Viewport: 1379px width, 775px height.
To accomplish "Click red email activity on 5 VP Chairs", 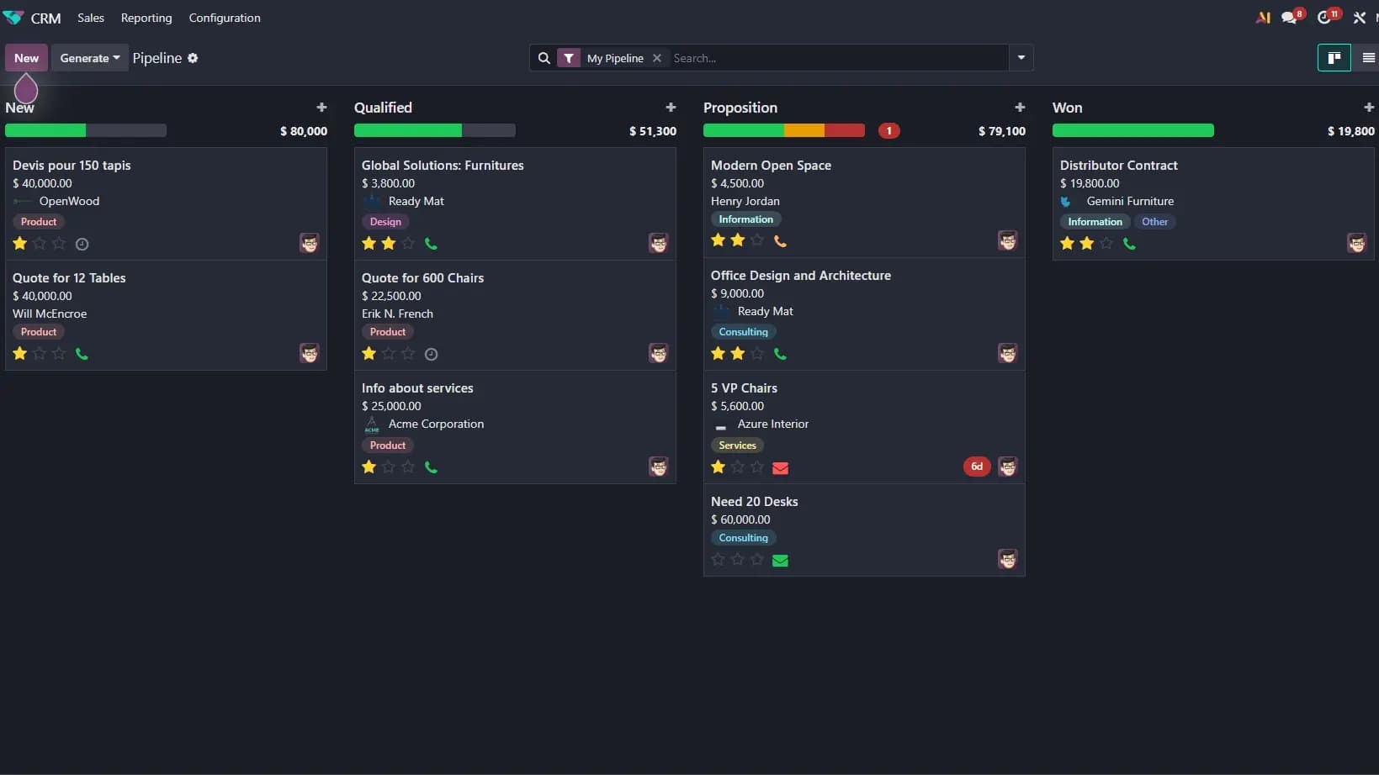I will pyautogui.click(x=780, y=467).
